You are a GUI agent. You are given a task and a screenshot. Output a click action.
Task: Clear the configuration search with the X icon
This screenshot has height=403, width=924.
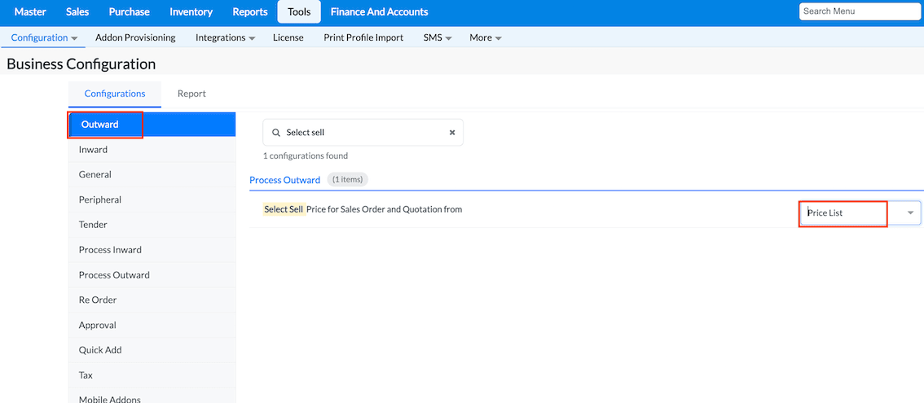(x=452, y=133)
